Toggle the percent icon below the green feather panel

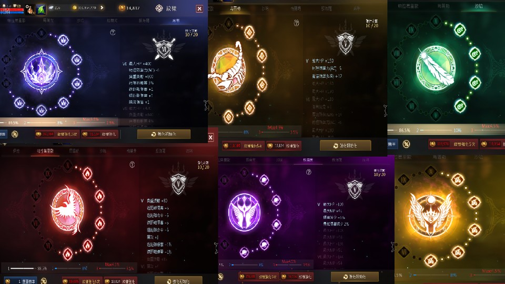point(407,144)
